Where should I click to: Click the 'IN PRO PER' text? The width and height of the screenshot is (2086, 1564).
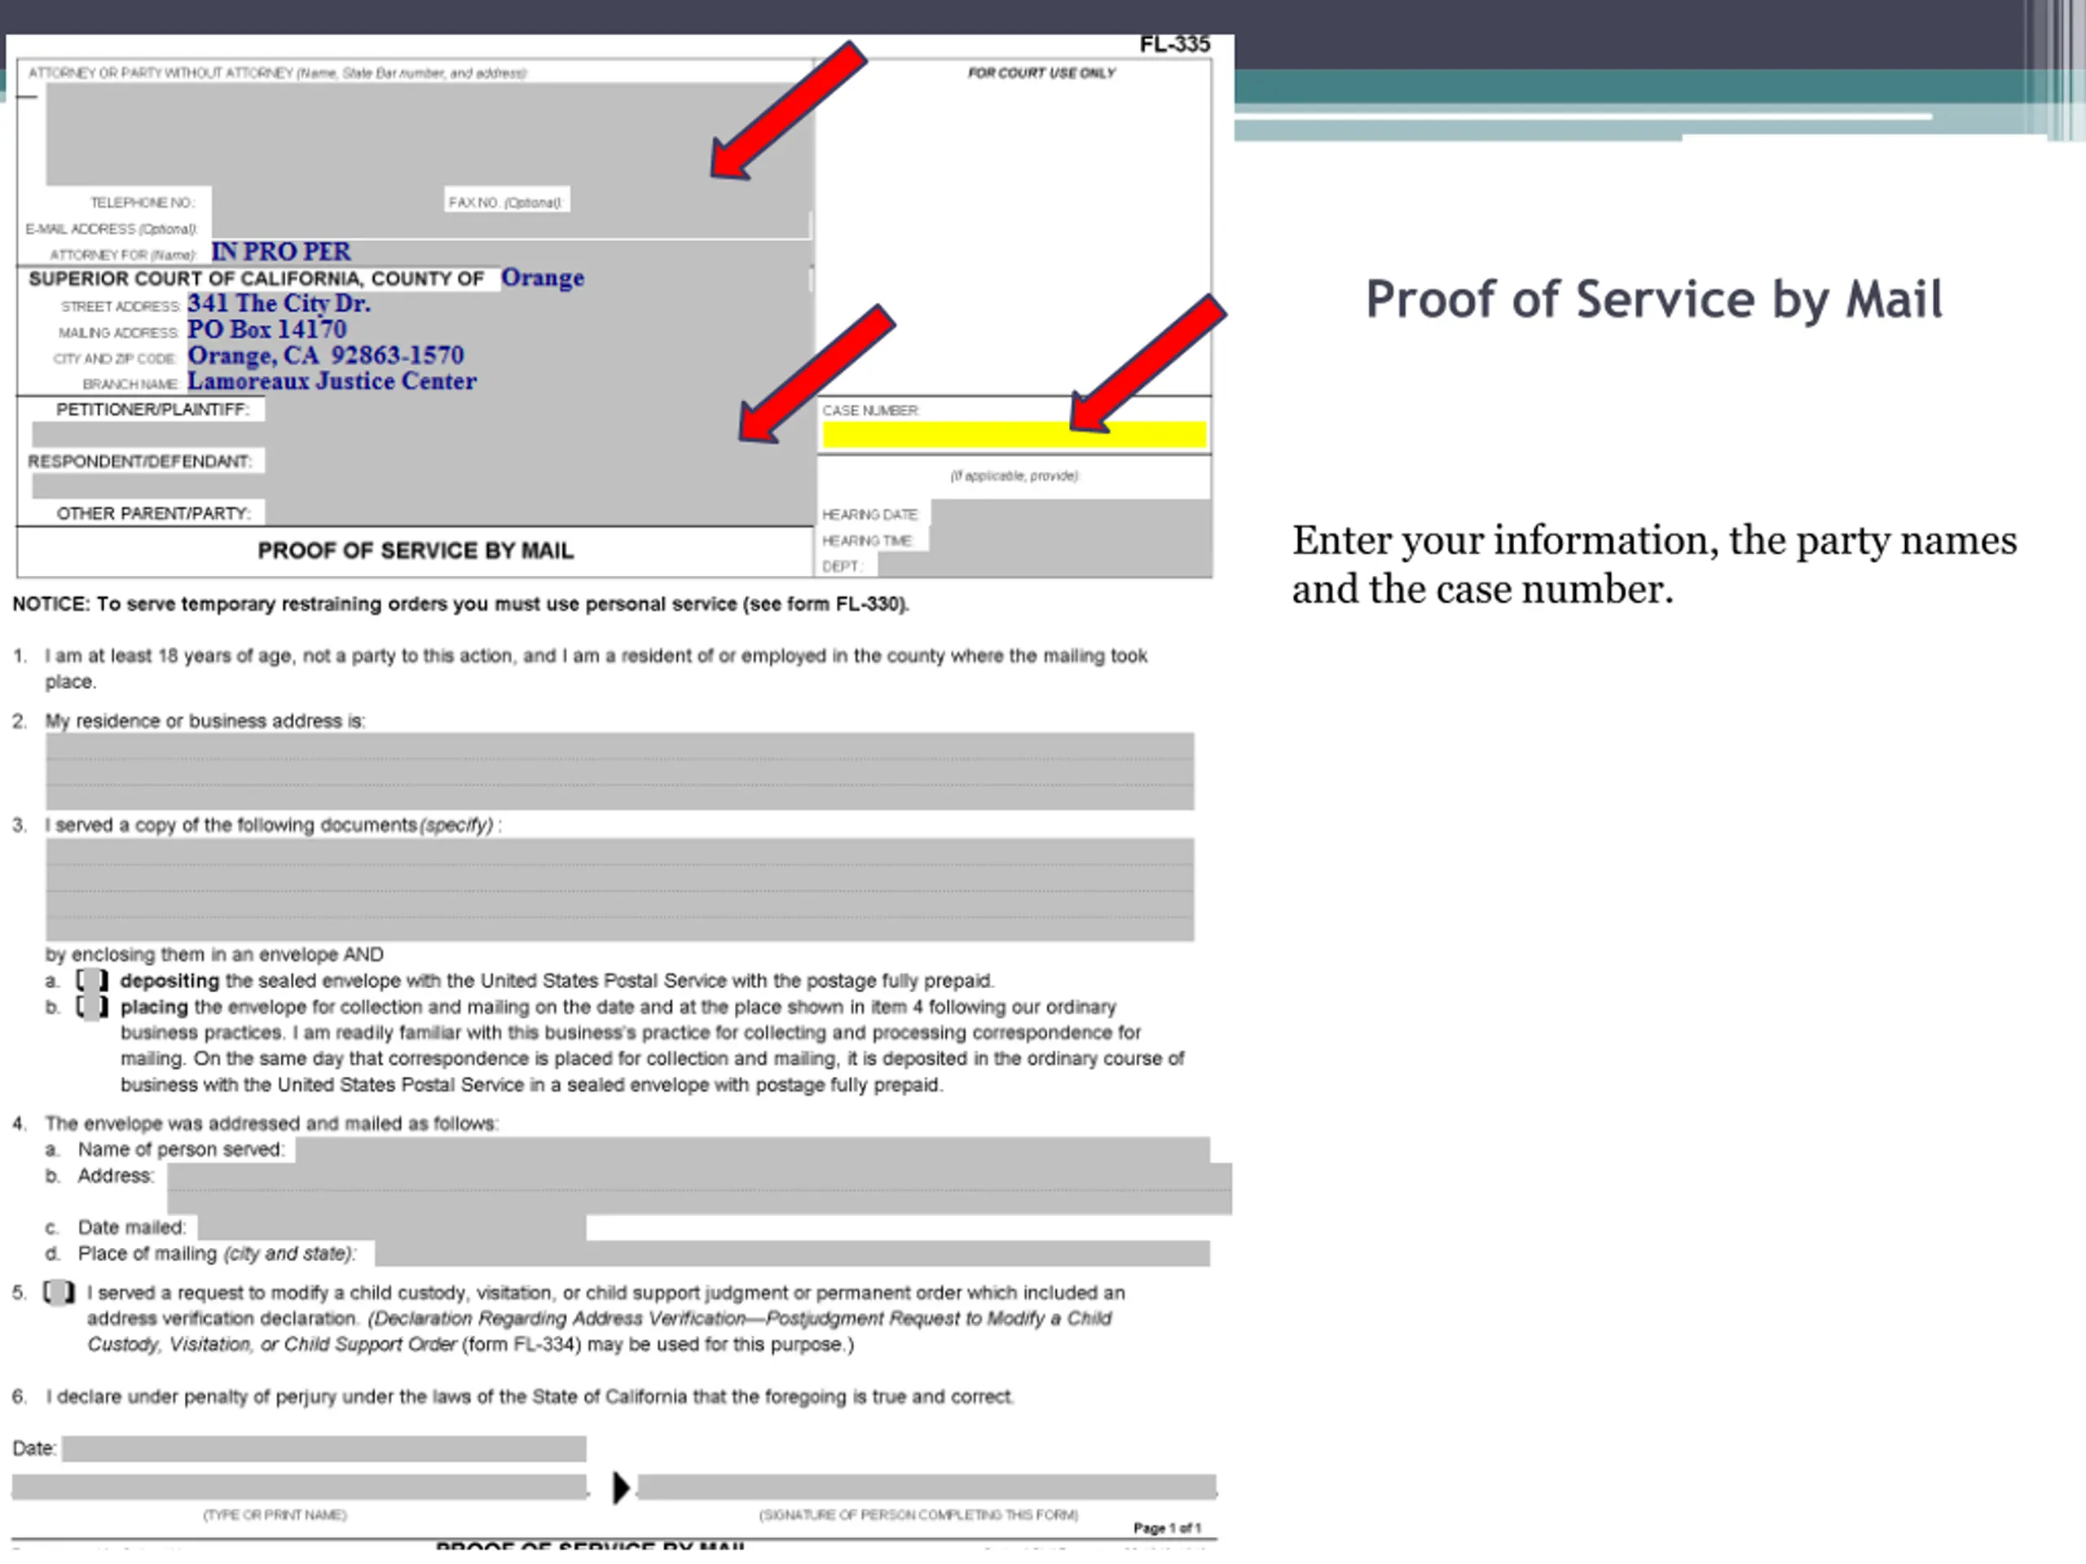click(x=280, y=252)
